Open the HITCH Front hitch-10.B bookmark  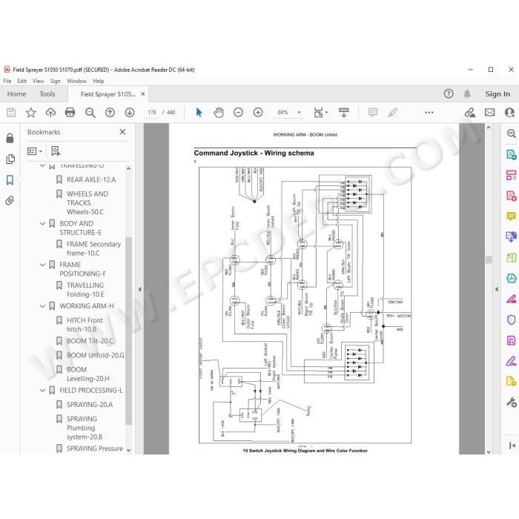pos(85,325)
